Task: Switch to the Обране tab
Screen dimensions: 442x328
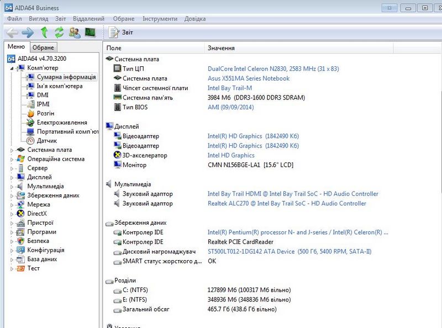Action: pos(43,48)
